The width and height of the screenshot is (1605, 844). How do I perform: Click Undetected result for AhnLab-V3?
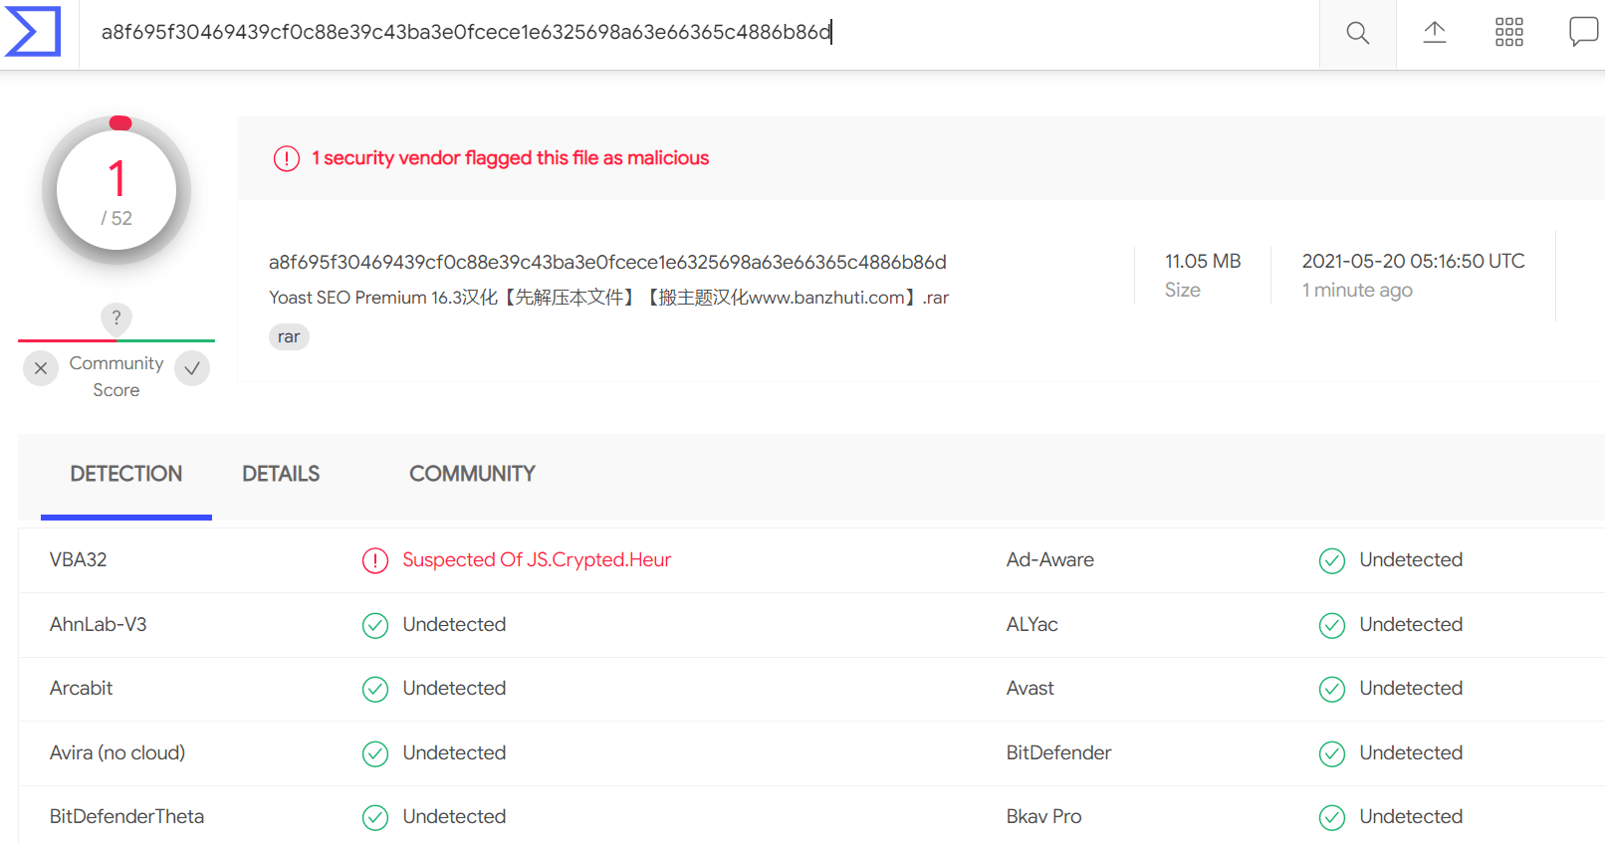454,624
